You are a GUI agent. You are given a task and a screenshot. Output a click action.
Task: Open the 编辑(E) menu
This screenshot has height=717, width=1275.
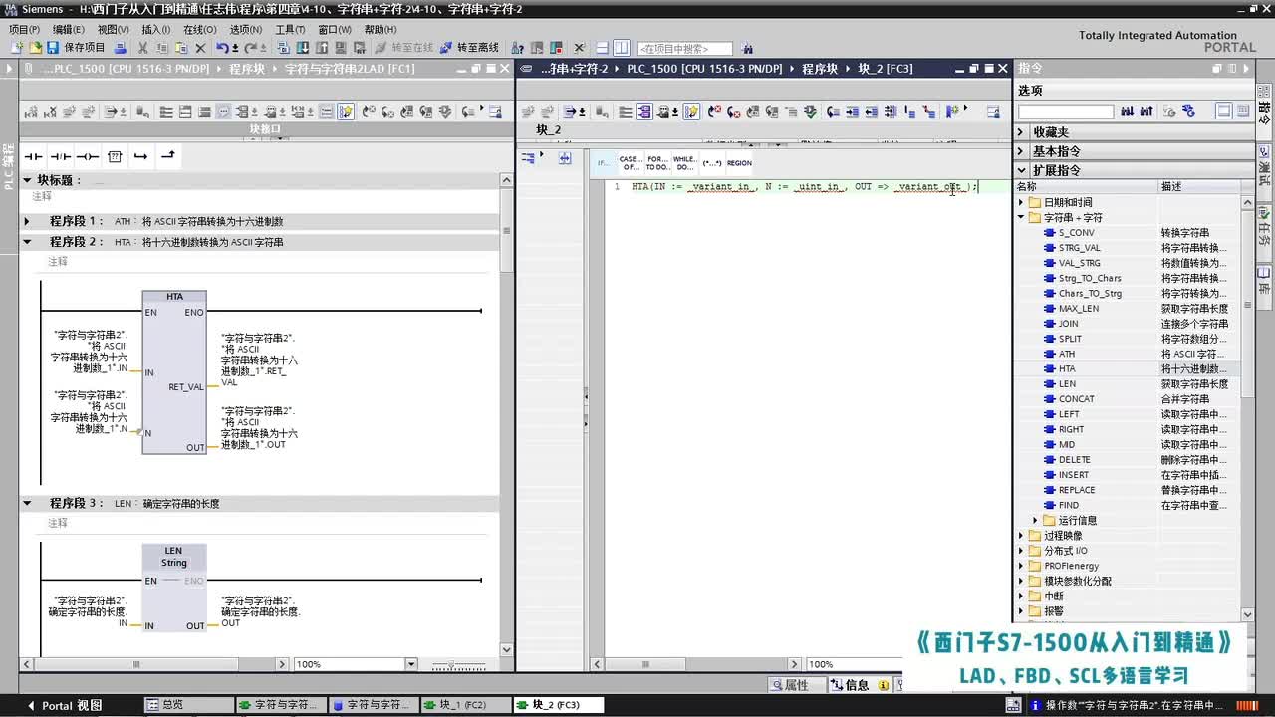point(68,30)
